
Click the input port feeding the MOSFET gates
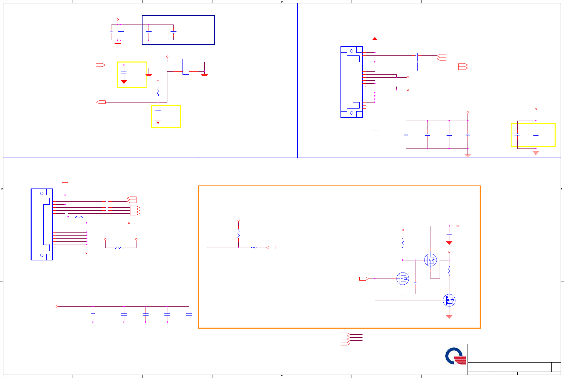tap(364, 279)
